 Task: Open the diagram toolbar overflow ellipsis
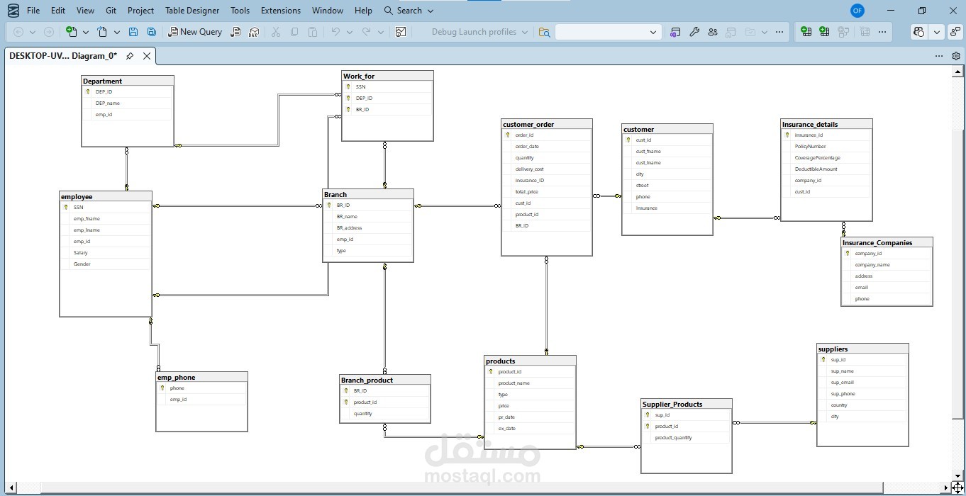coord(882,32)
